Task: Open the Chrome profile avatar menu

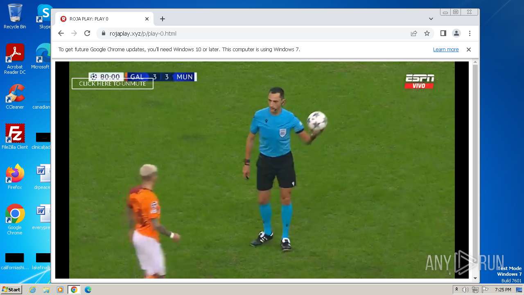Action: tap(456, 34)
